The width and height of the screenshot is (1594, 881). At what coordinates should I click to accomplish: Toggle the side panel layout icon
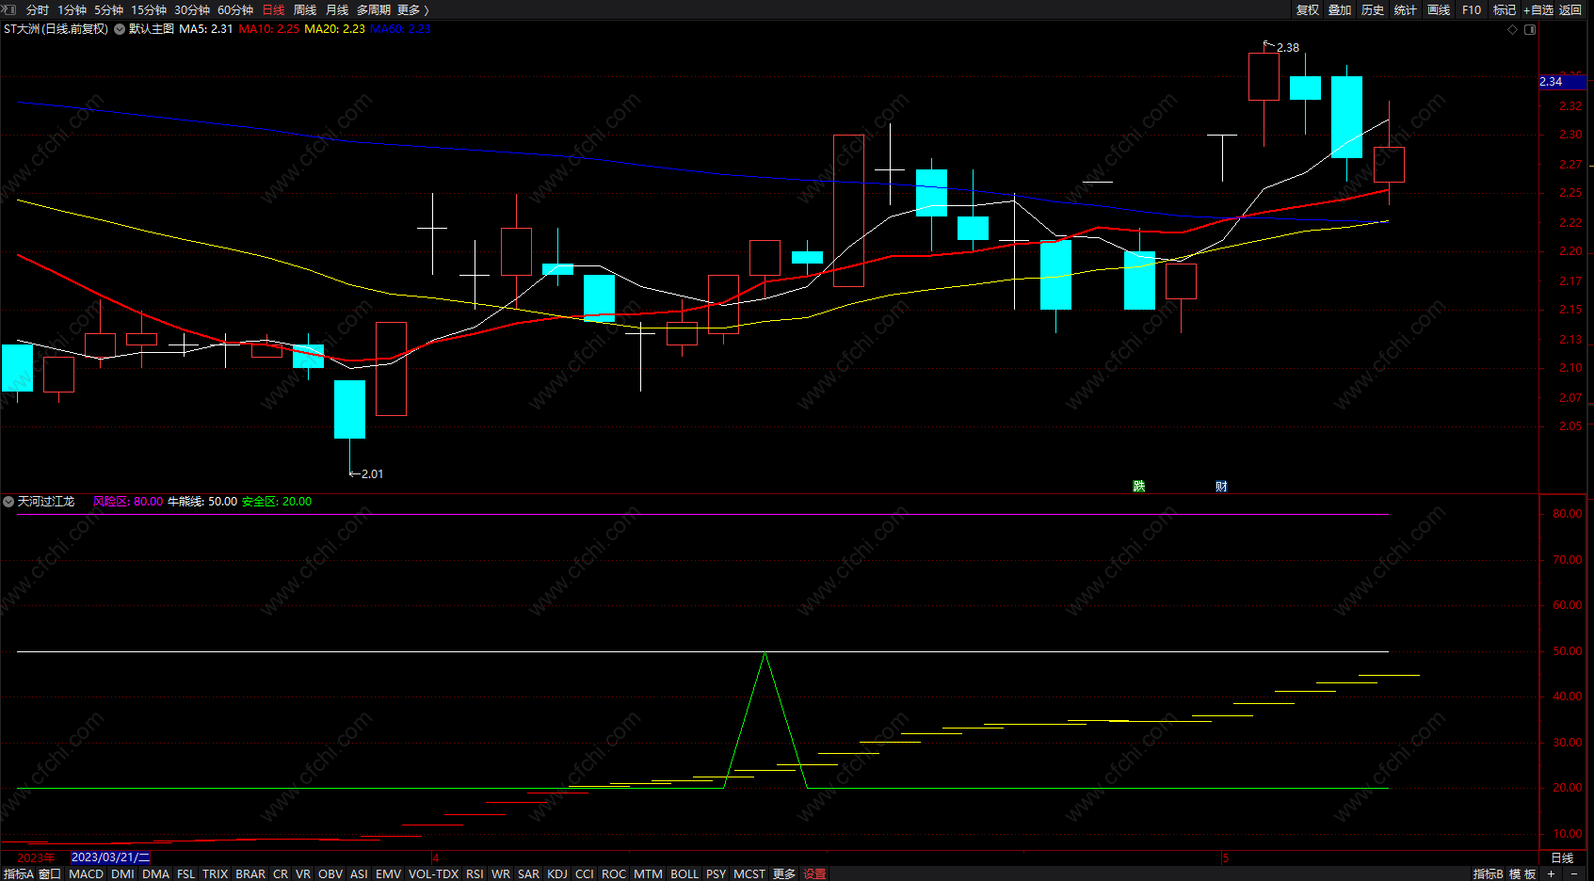(1530, 30)
